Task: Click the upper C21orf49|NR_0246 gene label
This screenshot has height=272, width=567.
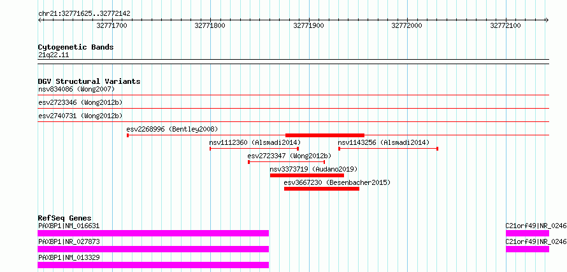Action: (x=536, y=226)
